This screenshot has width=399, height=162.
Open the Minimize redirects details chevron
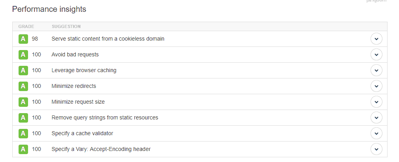coord(376,86)
